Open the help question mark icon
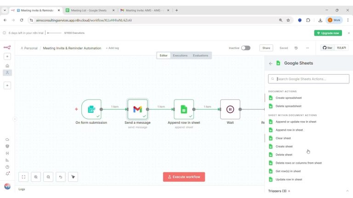353x198 pixels. 7,167
